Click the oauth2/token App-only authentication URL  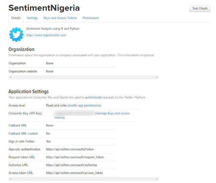click(70, 149)
